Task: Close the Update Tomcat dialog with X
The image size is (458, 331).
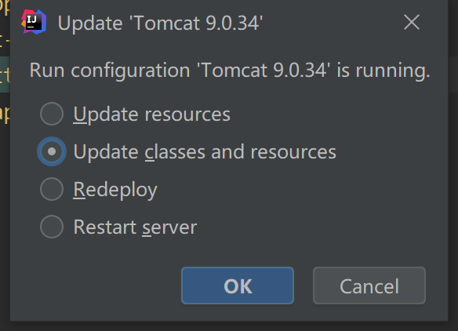Action: coord(412,22)
